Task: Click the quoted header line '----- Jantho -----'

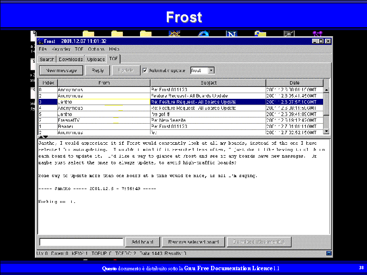Action: pos(97,189)
